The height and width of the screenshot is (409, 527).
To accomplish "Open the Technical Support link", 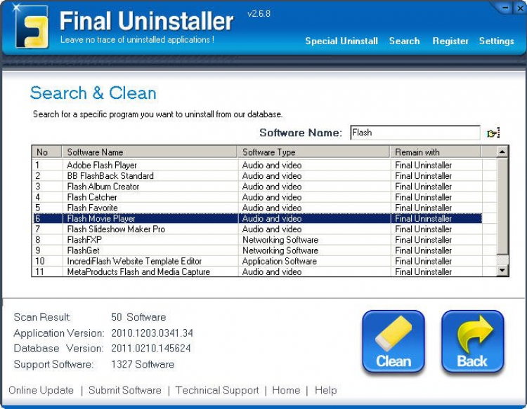I will 217,390.
